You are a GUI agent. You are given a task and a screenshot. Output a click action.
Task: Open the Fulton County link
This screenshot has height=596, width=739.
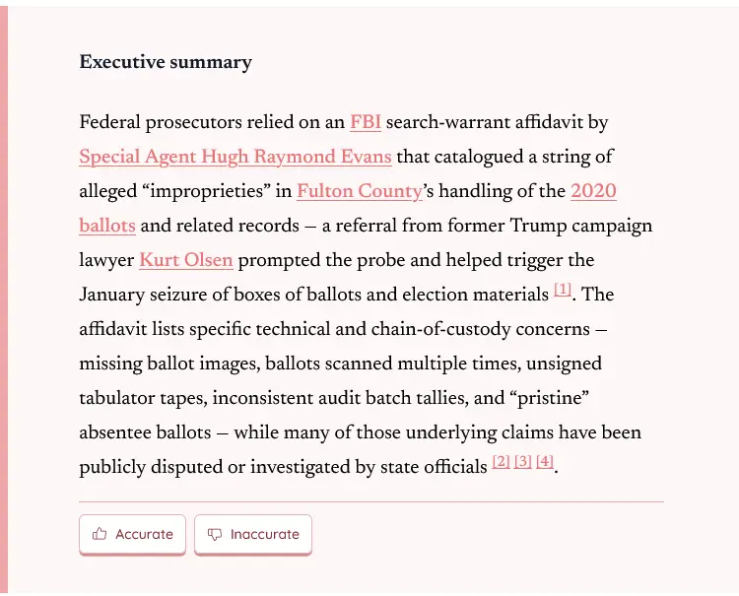360,192
